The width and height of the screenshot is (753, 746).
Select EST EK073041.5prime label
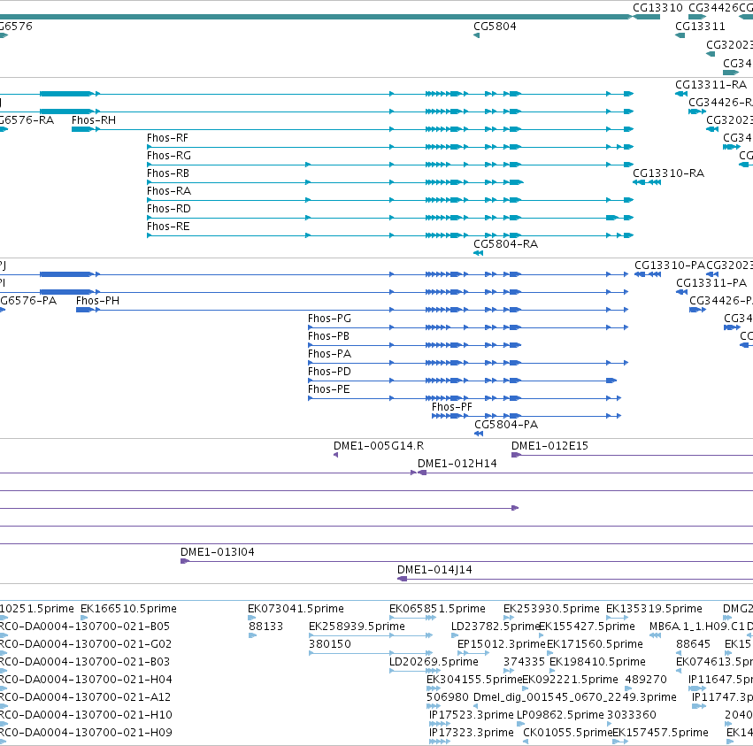tap(296, 609)
